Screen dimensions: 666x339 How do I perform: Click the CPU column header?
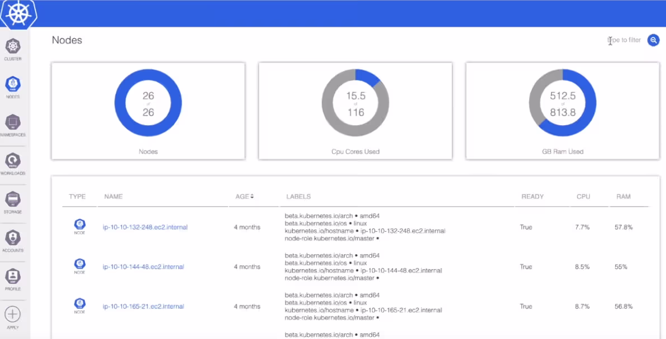583,197
